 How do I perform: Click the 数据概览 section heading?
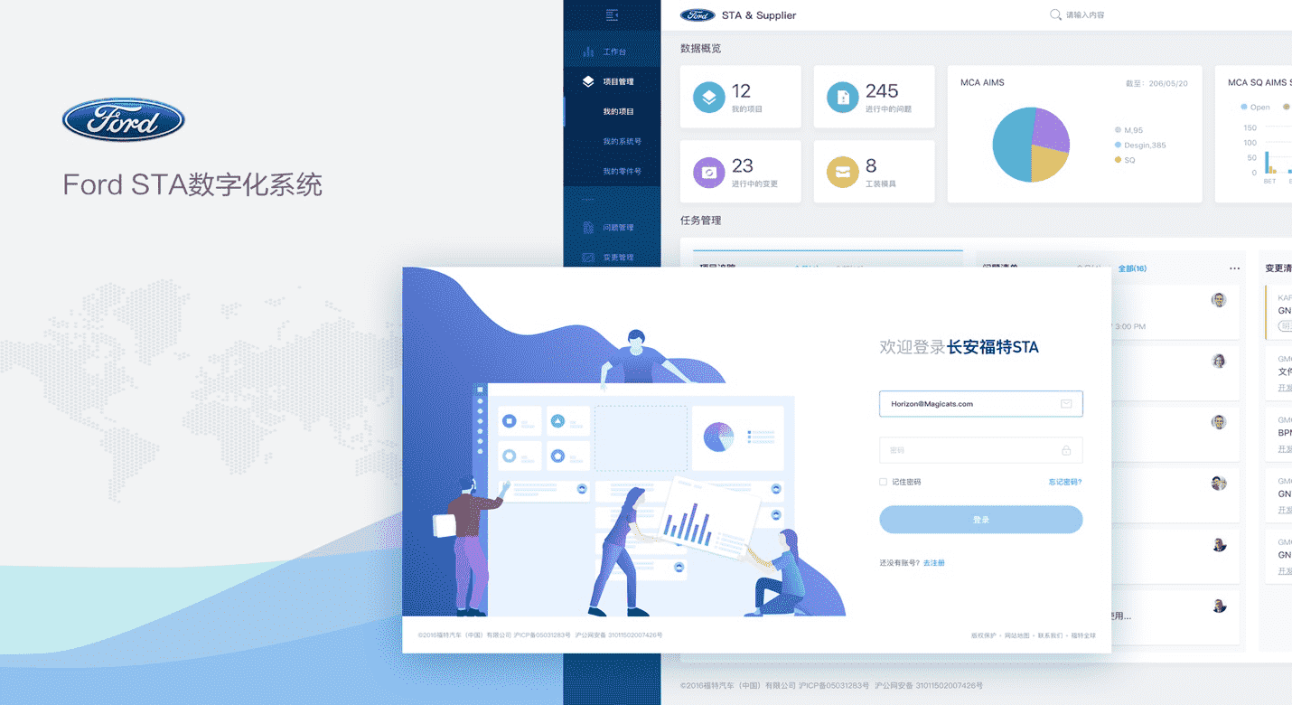click(701, 49)
